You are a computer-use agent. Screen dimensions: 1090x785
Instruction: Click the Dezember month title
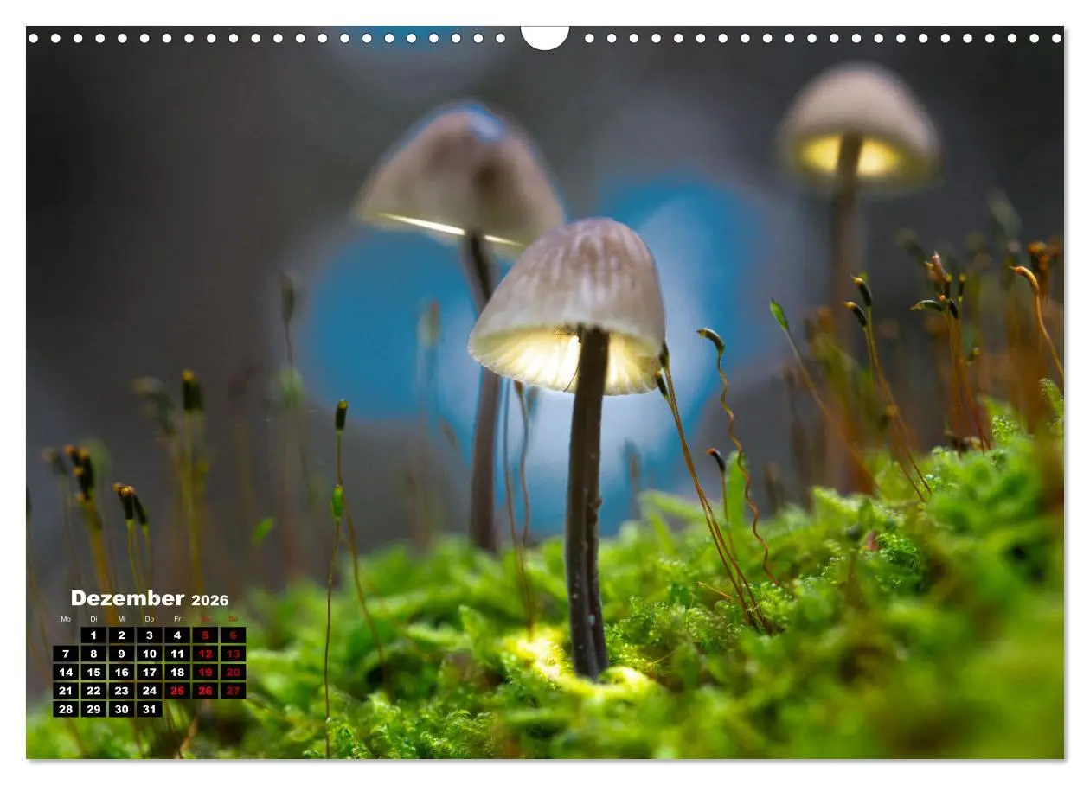pyautogui.click(x=127, y=598)
